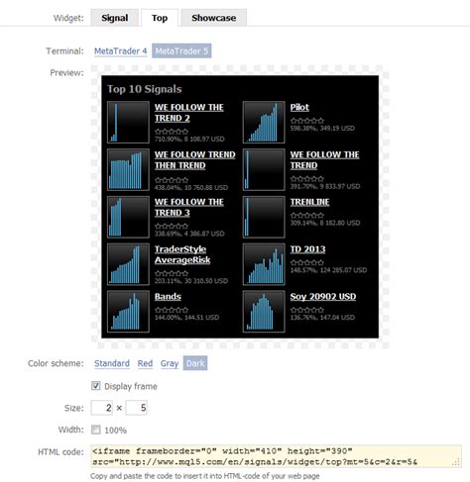The height and width of the screenshot is (482, 470).
Task: Click the star rating under TraderStyle AverageRisk
Action: coord(172,273)
